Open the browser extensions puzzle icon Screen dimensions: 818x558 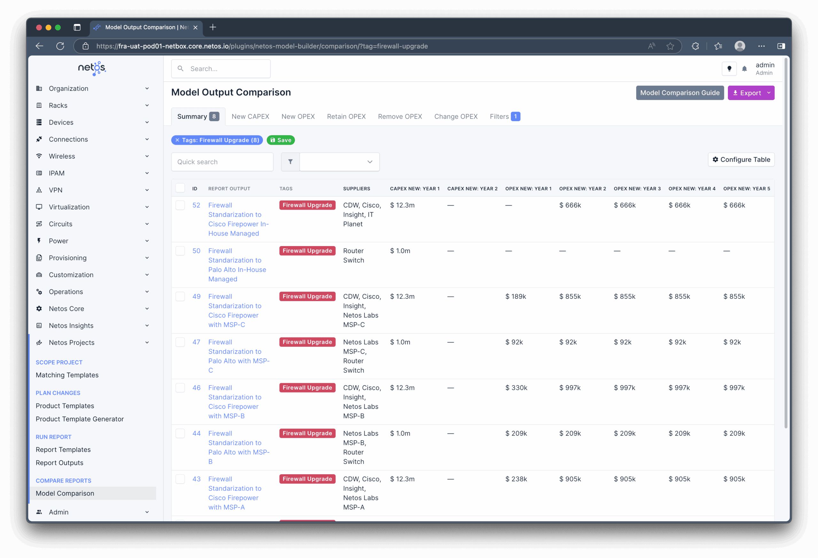coord(695,46)
